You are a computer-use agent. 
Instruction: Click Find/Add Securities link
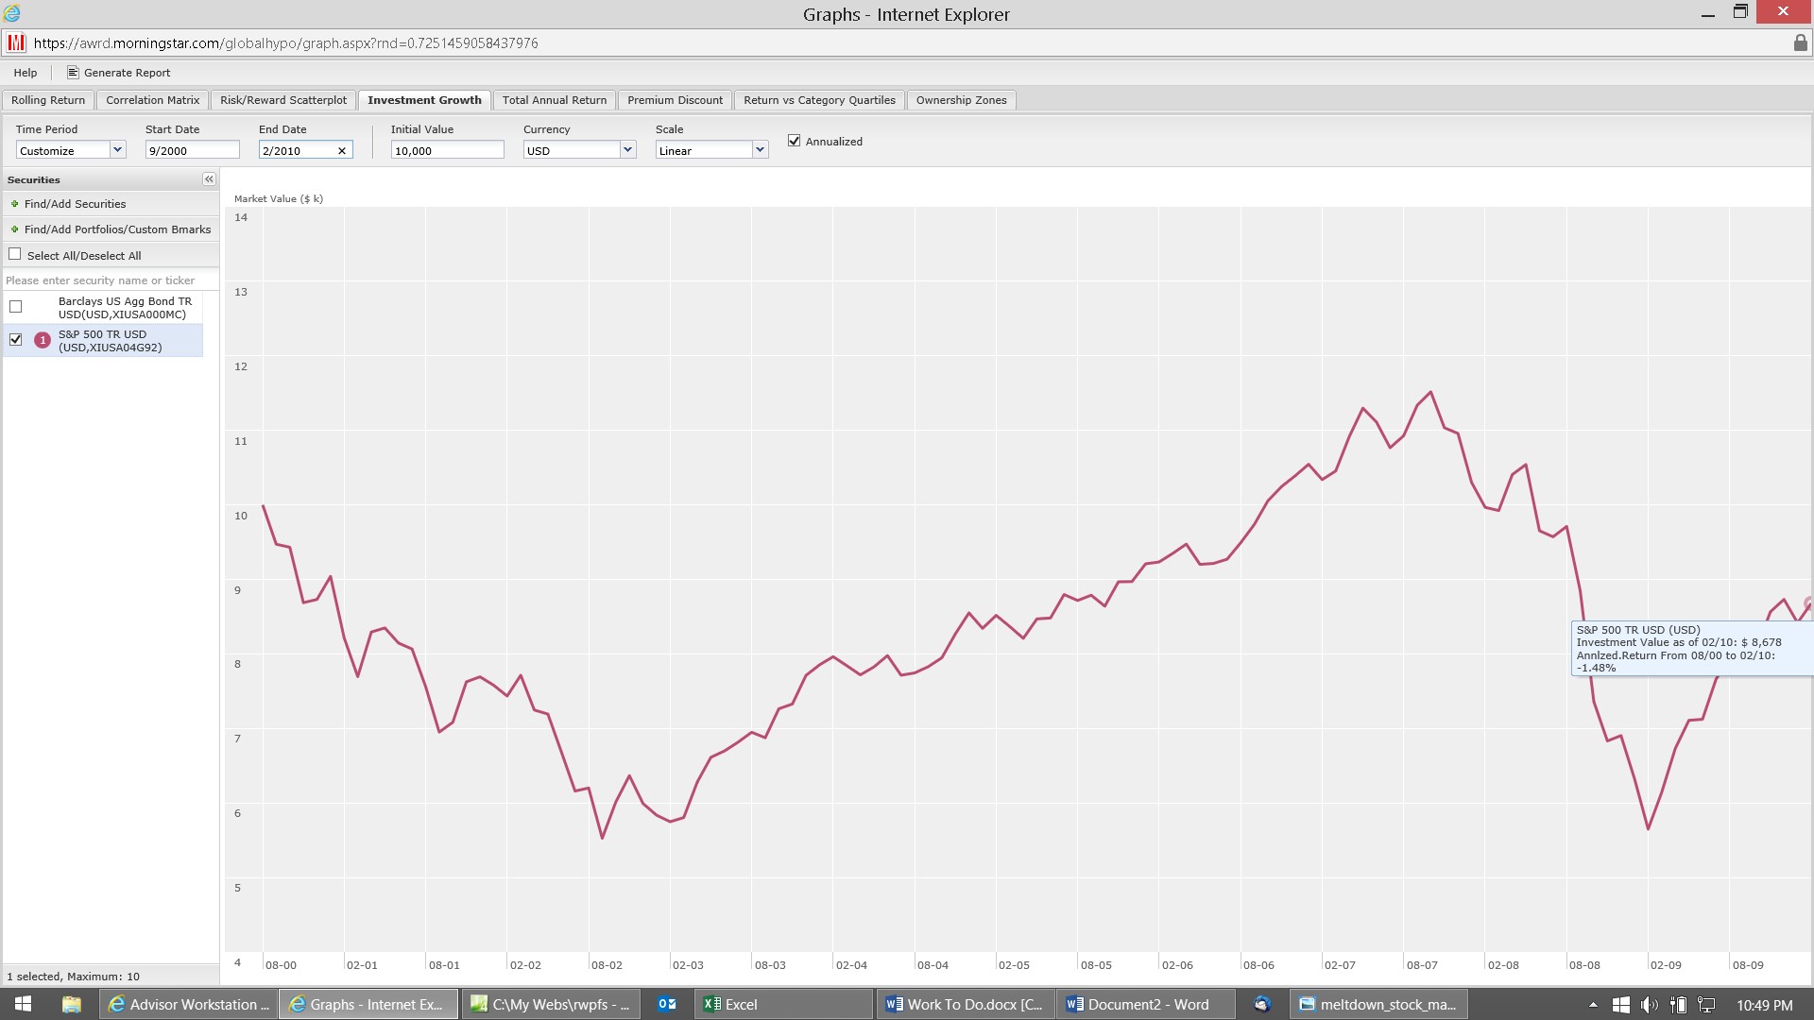coord(75,204)
